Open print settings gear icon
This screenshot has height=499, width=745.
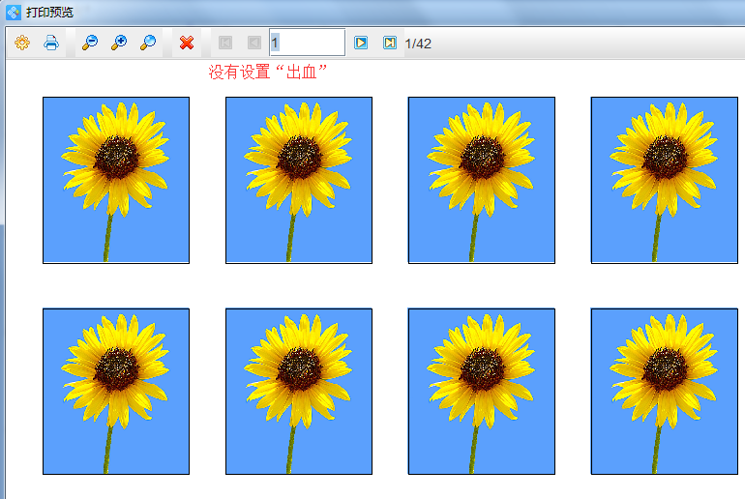pyautogui.click(x=22, y=43)
